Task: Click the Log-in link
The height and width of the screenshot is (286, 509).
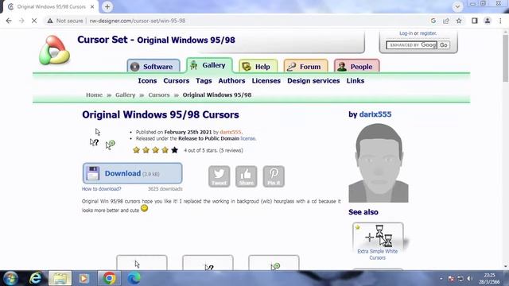Action: 406,33
